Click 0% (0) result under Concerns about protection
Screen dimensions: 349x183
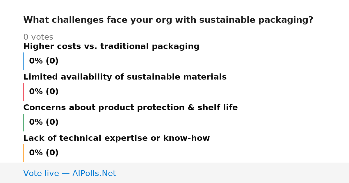[44, 122]
